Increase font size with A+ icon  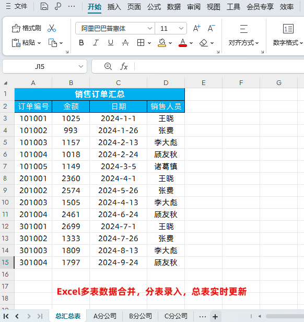[196, 28]
